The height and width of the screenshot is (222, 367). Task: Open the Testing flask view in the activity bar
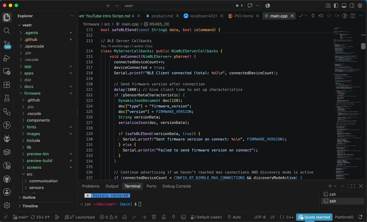[7, 98]
